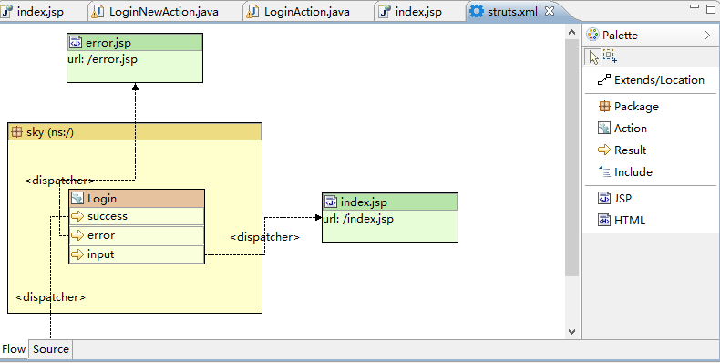Click the dispatcher label at package bottom
Image resolution: width=720 pixels, height=363 pixels.
click(50, 297)
